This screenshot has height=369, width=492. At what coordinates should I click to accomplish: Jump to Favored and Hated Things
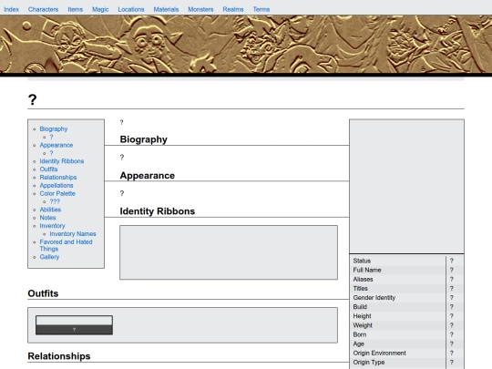[x=66, y=245]
